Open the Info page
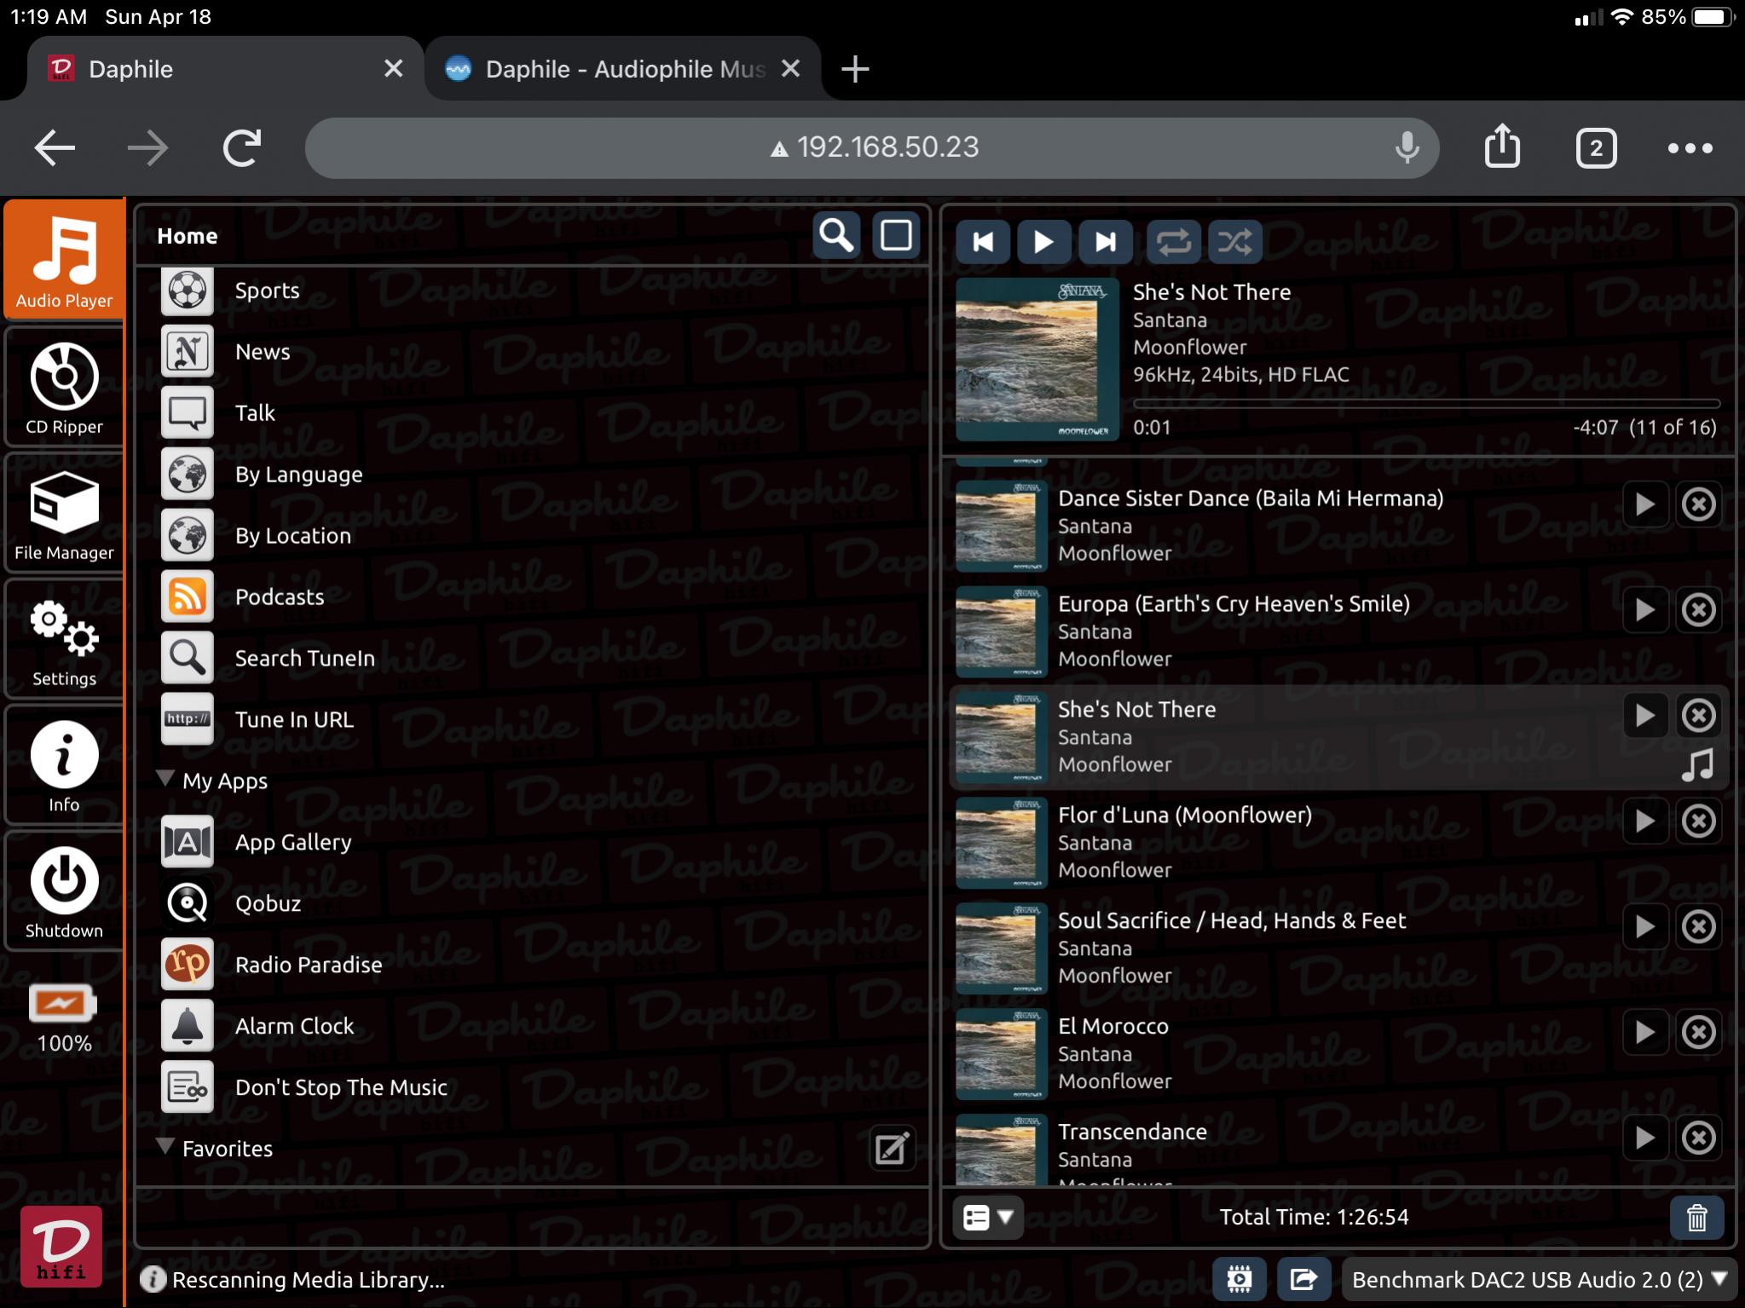 click(x=64, y=766)
